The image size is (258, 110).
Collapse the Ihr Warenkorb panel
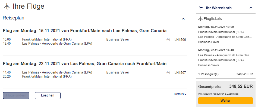pos(251,8)
